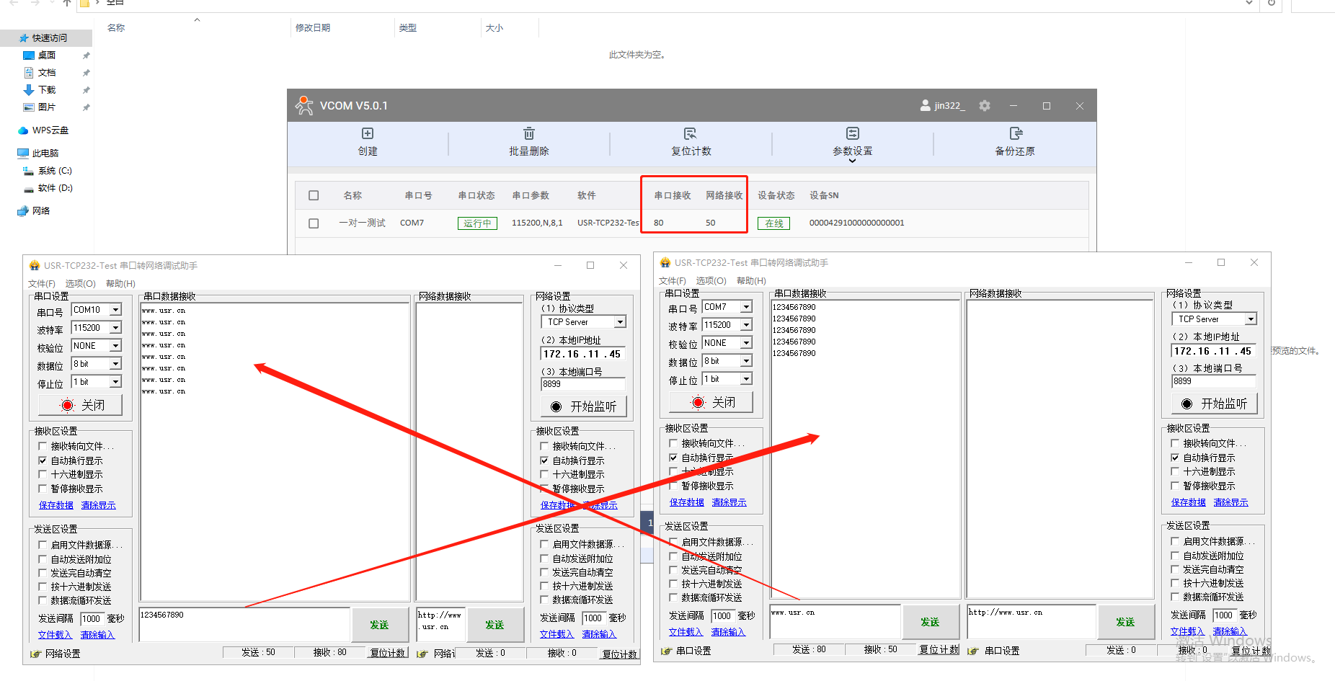
Task: Click the batch delete trash icon
Action: pyautogui.click(x=529, y=134)
